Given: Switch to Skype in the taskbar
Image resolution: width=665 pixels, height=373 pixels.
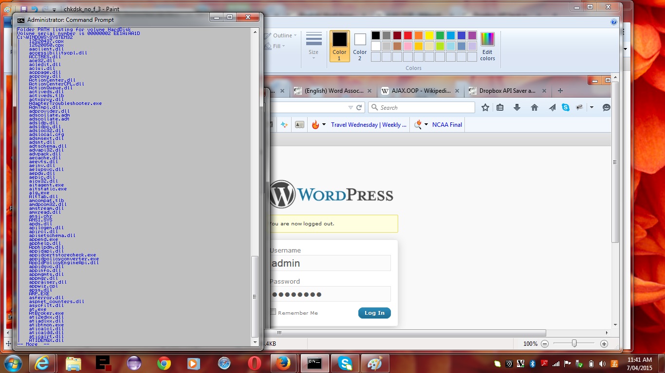Looking at the screenshot, I should point(346,363).
